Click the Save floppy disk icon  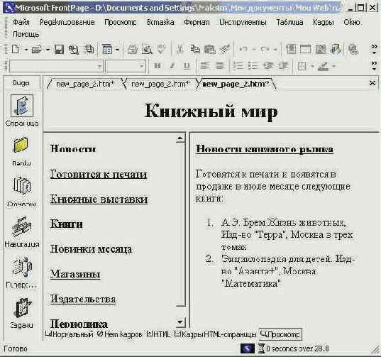coord(59,50)
